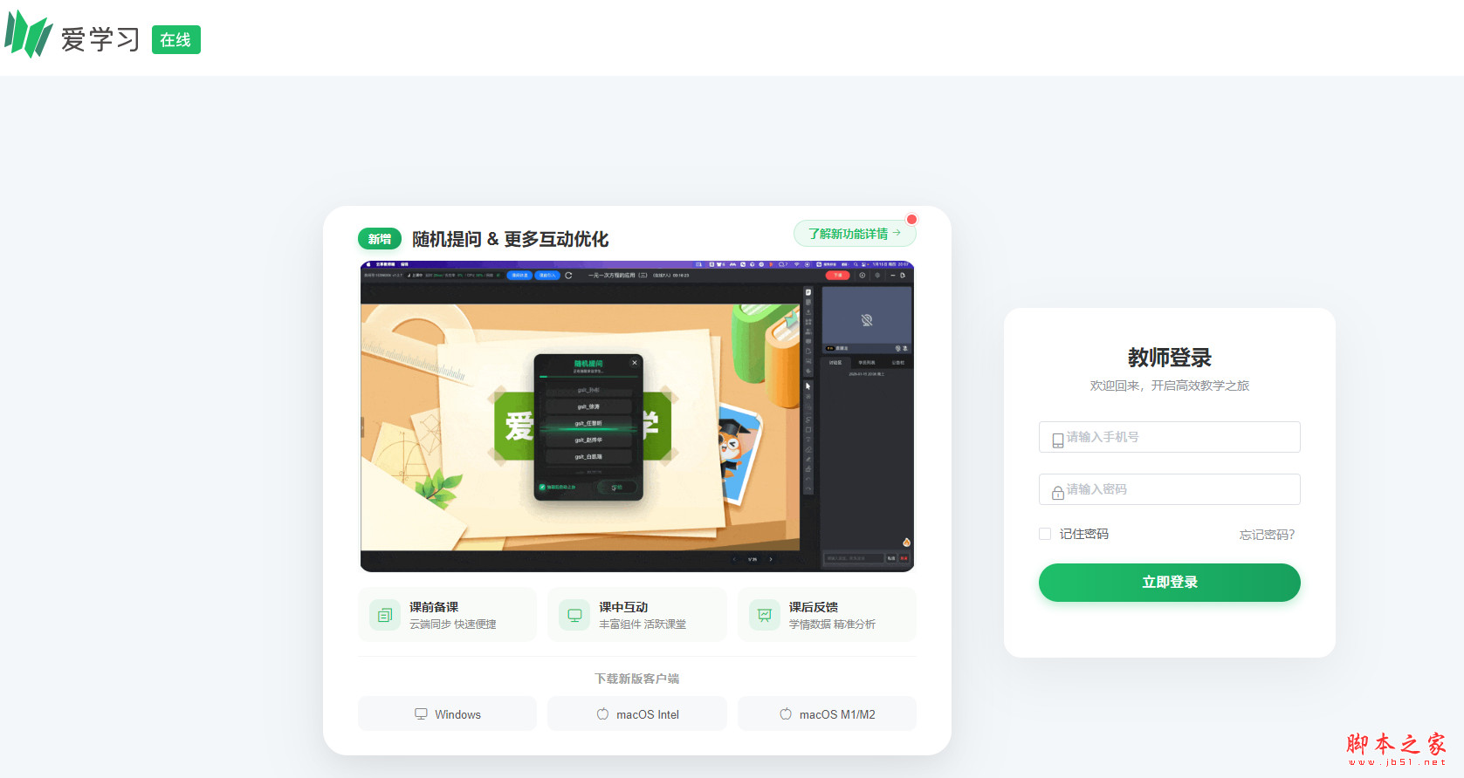1464x778 pixels.
Task: Click the lock icon in password input
Action: (1058, 493)
